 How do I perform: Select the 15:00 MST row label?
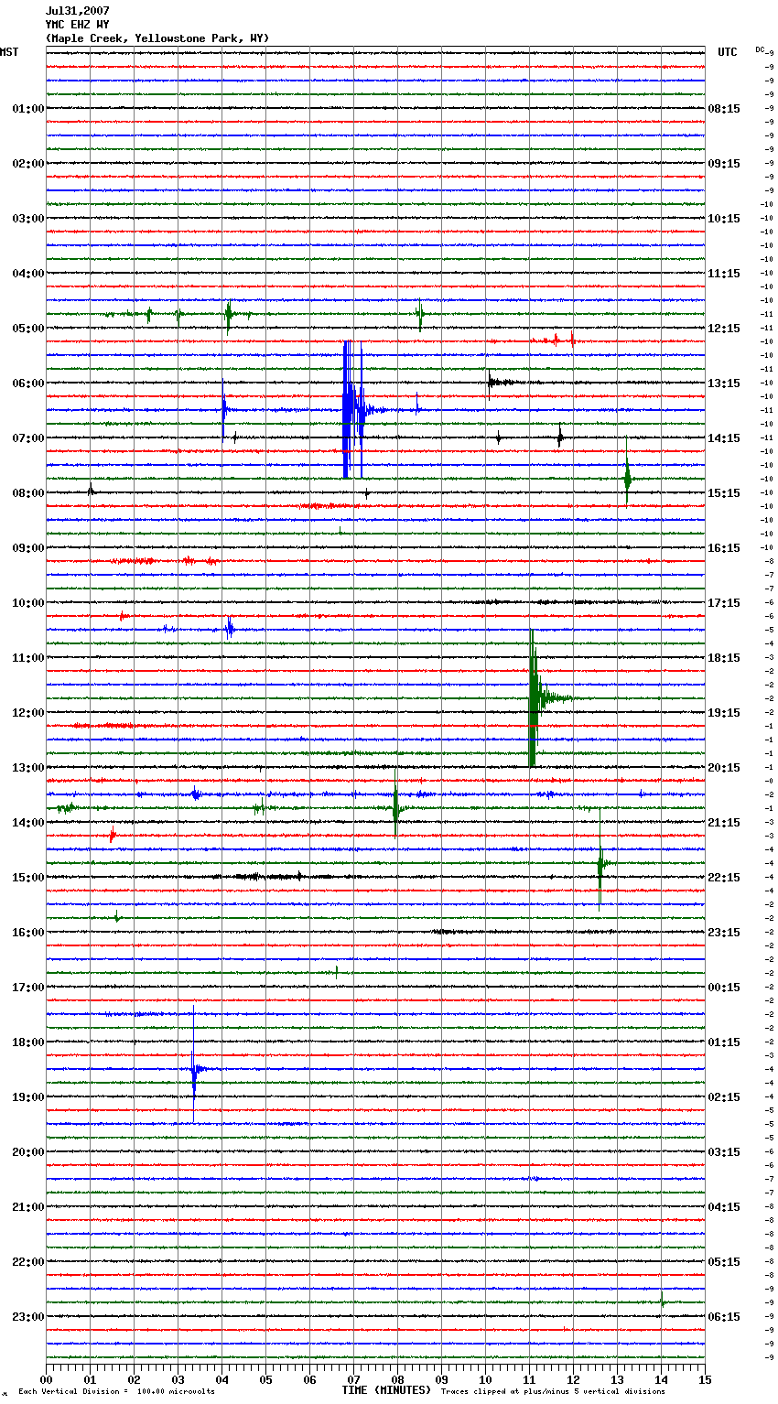coord(28,878)
